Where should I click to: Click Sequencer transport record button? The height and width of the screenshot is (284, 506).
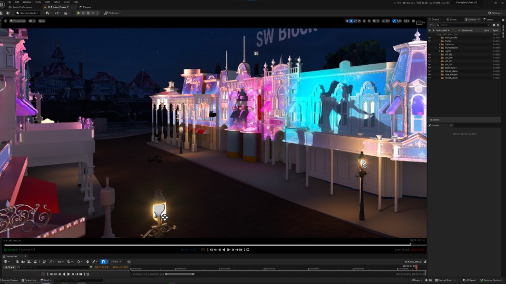43,275
